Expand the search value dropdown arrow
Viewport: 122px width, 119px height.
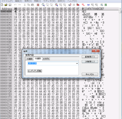coord(77,63)
